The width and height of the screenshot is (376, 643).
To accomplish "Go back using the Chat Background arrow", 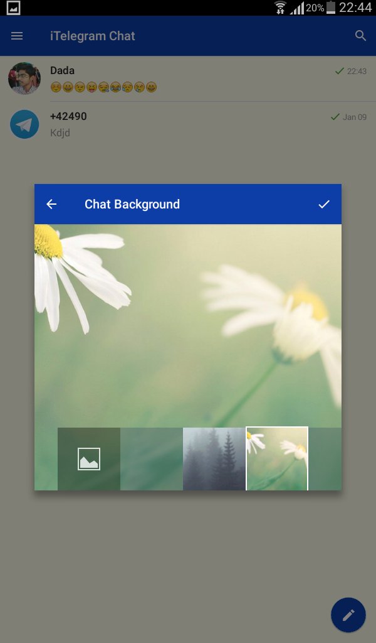I will click(51, 204).
